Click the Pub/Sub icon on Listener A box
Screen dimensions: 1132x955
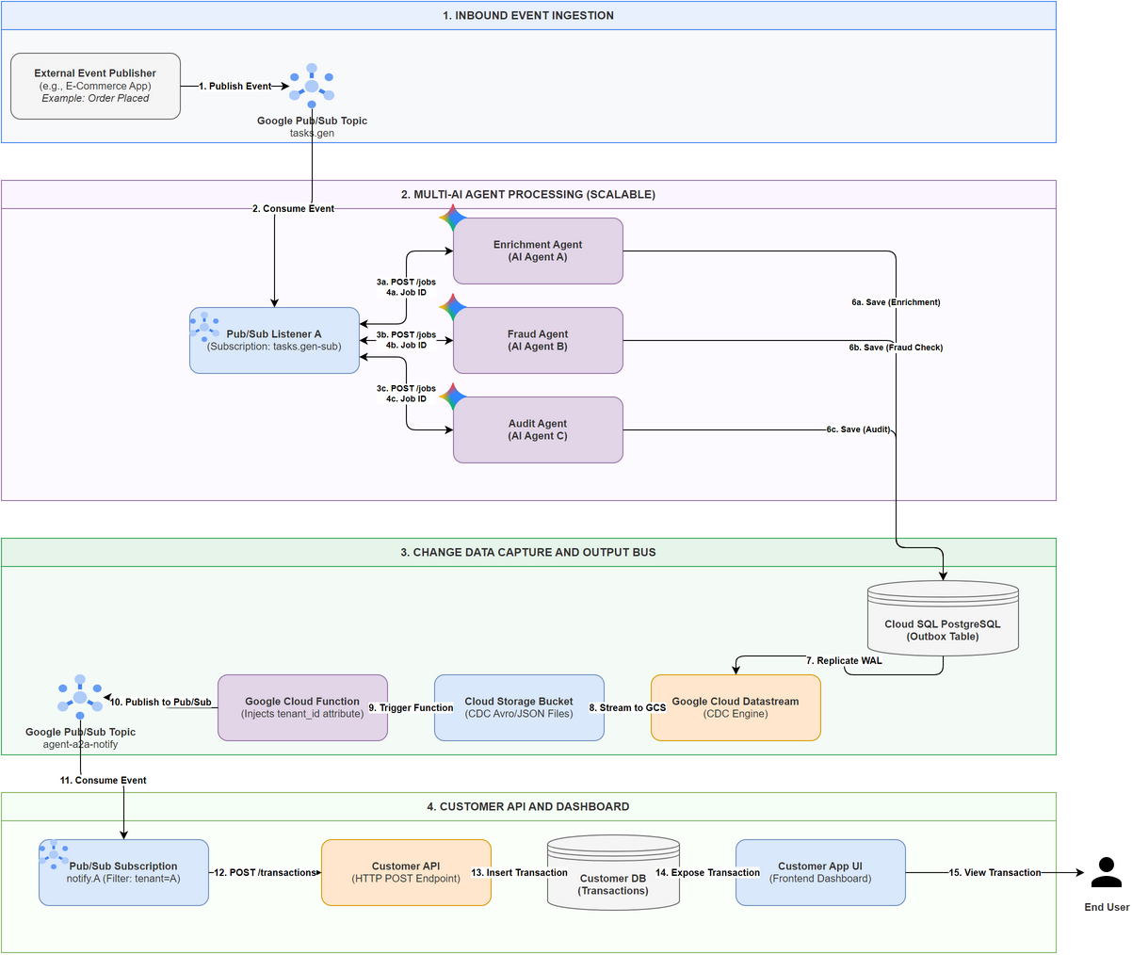click(x=204, y=327)
